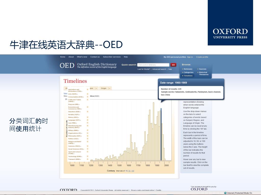Open the About navigation link
Viewport: 261px width, 195px height.
point(71,57)
